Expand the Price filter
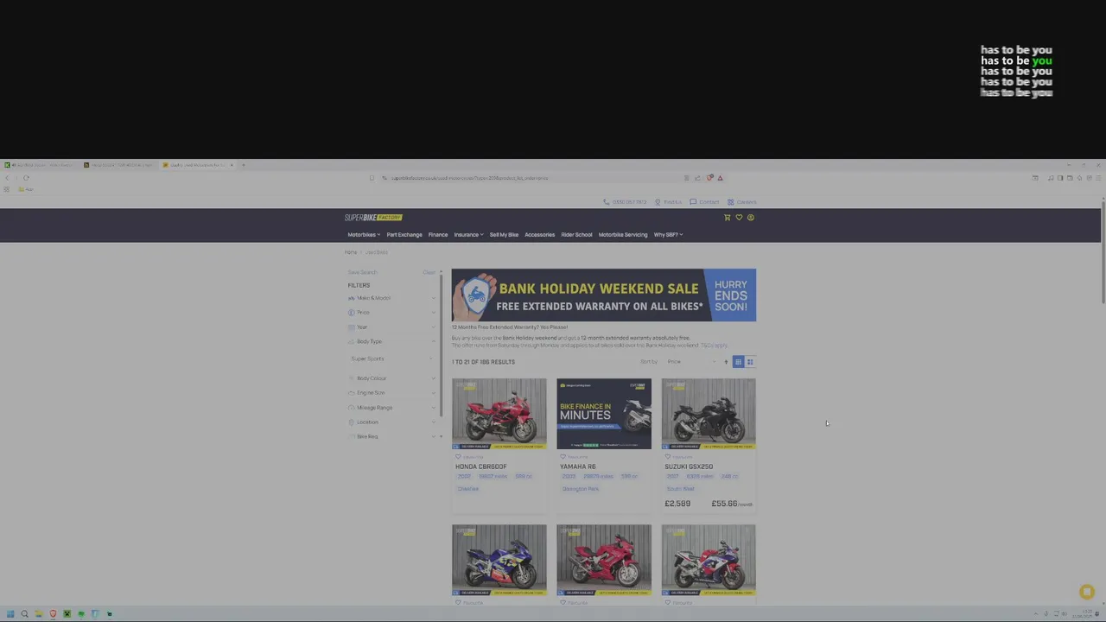This screenshot has width=1106, height=622. [393, 313]
